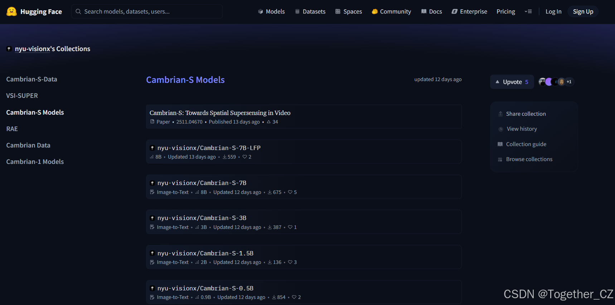Click the download icon on Cambrian-S-0.5B row
The image size is (615, 305).
click(274, 297)
